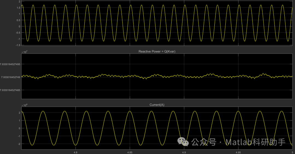Click the ×10^4 exponent label of current plot
The image size is (295, 154).
click(25, 105)
